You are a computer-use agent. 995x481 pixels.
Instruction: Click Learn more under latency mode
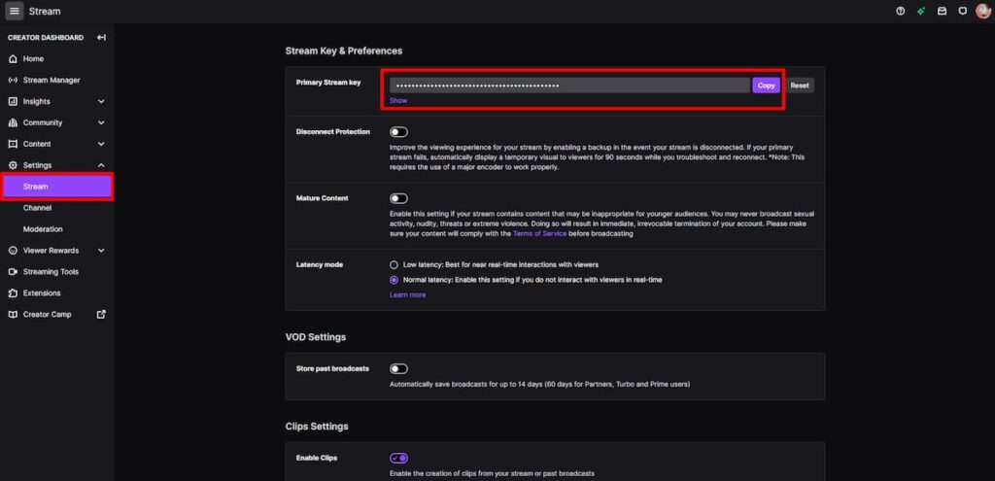(407, 295)
